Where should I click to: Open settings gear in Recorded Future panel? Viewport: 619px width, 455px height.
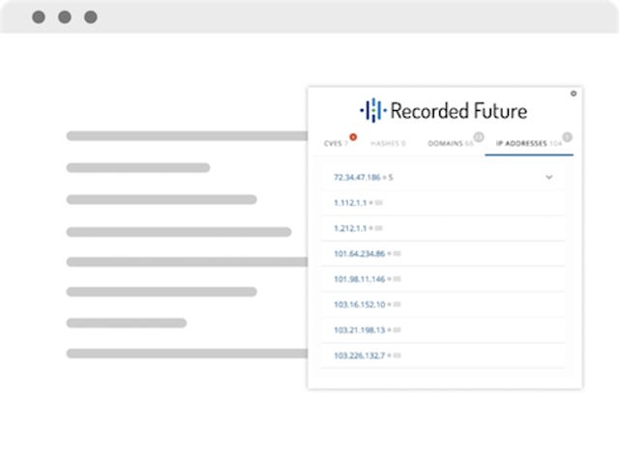pos(574,94)
